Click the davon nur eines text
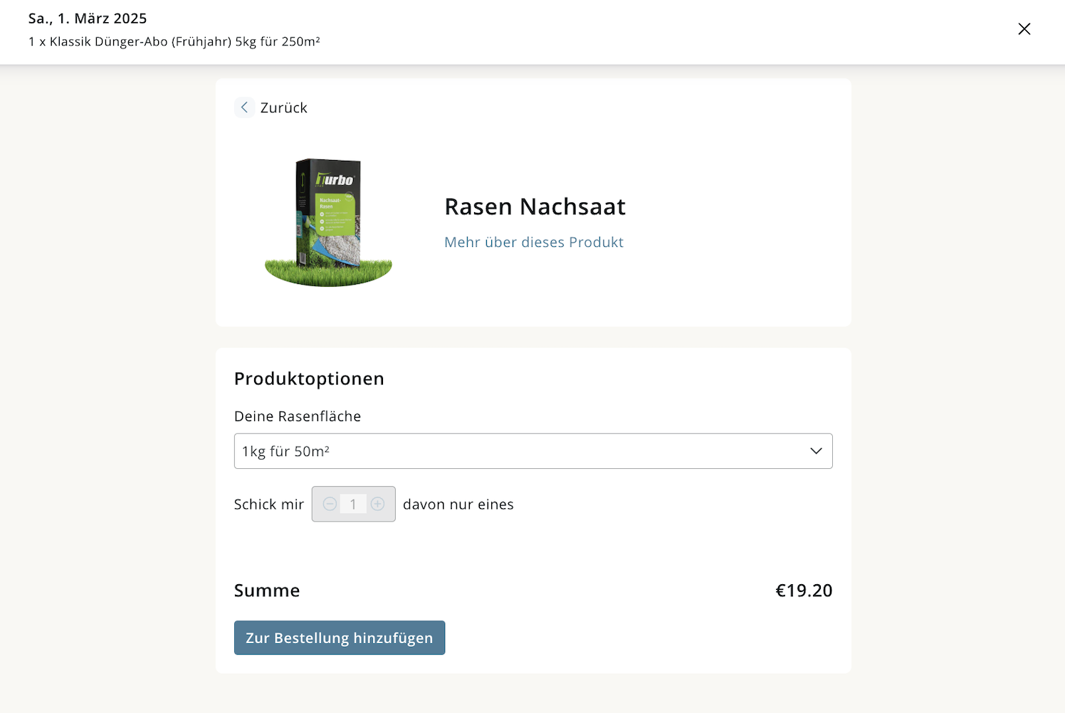 click(458, 505)
